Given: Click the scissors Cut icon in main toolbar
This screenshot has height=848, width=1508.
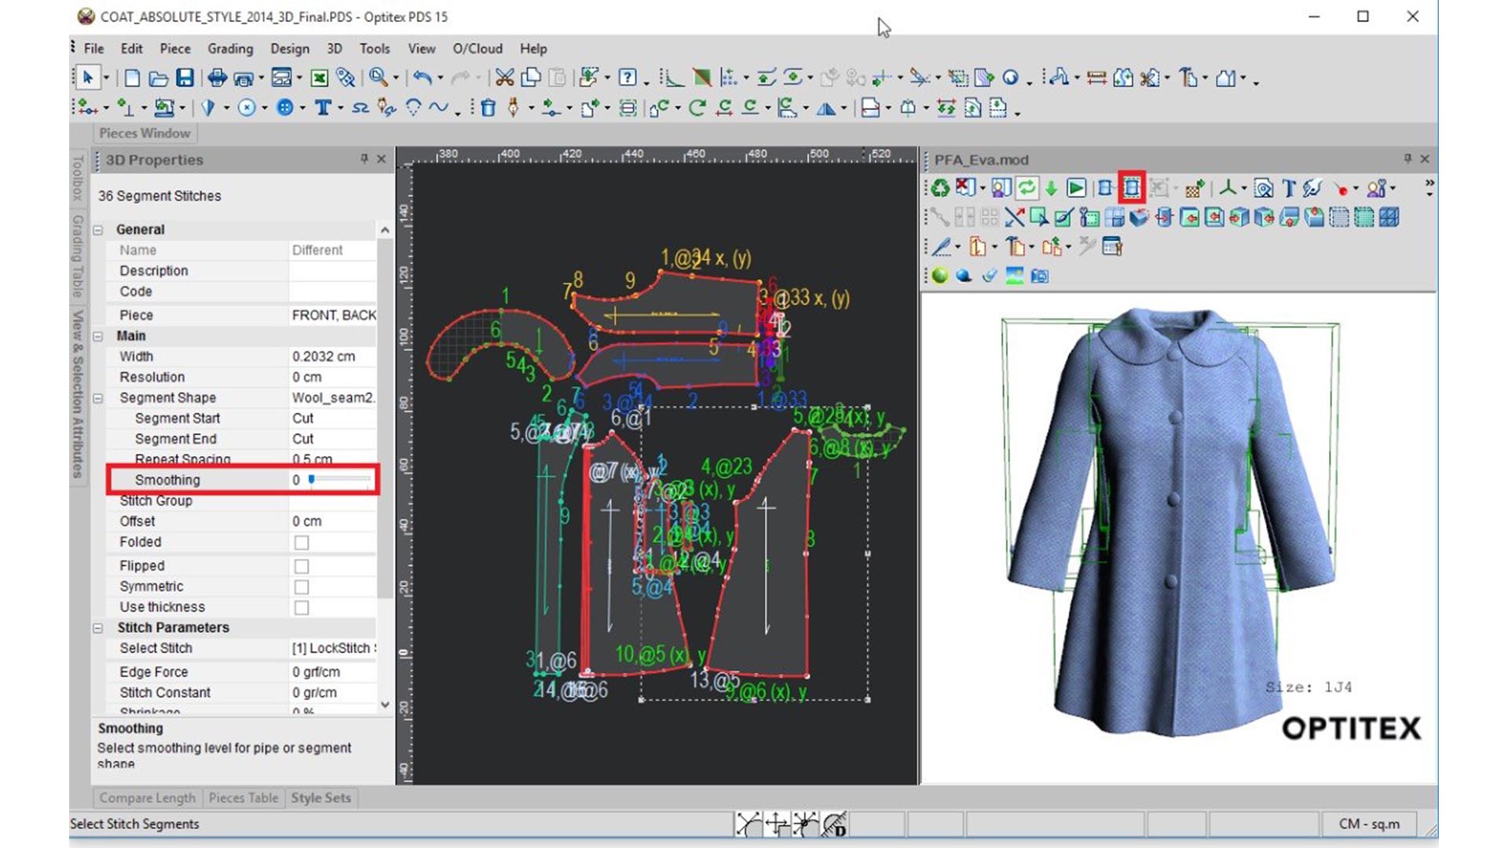Looking at the screenshot, I should pos(504,78).
